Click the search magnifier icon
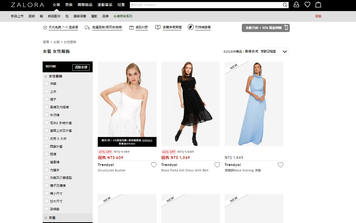This screenshot has height=223, width=356. (285, 5)
